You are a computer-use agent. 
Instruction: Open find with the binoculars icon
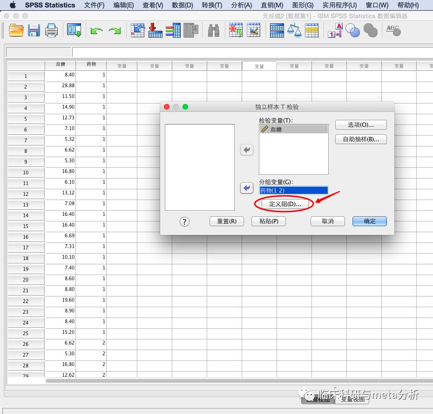(213, 31)
